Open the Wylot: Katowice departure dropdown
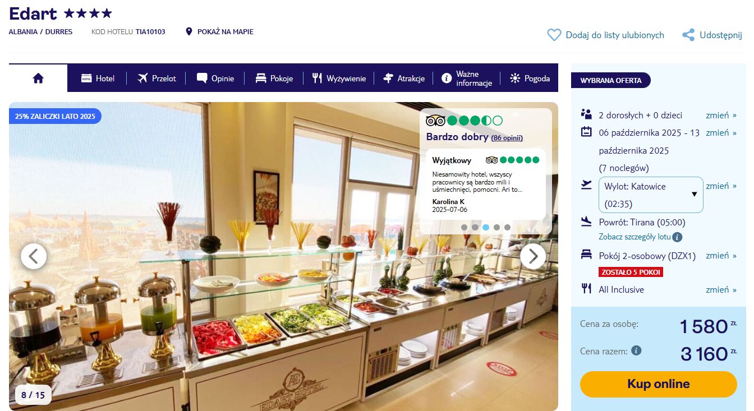Viewport: 754px width, 411px height. pyautogui.click(x=651, y=195)
